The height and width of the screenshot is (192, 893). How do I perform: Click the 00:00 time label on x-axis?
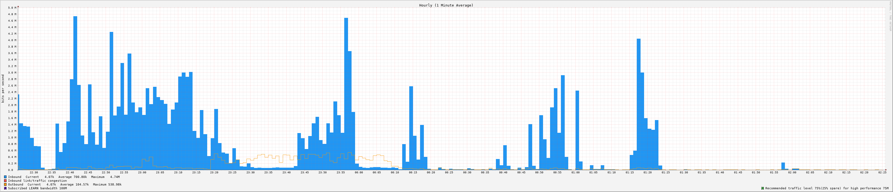tap(358, 172)
